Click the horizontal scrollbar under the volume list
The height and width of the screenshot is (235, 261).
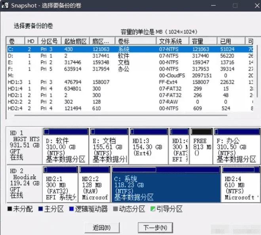coord(121,115)
